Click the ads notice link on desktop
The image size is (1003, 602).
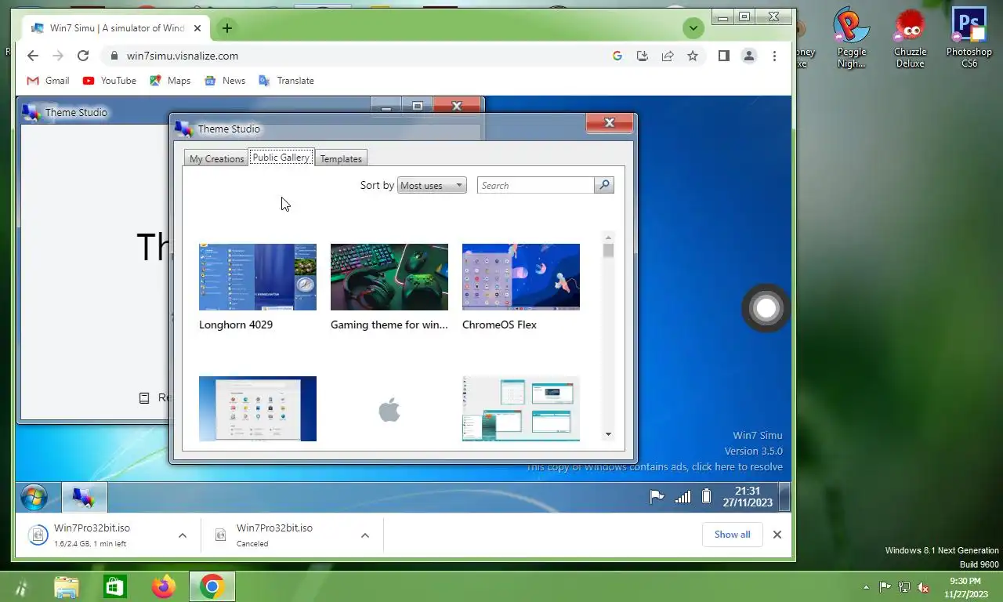(654, 466)
